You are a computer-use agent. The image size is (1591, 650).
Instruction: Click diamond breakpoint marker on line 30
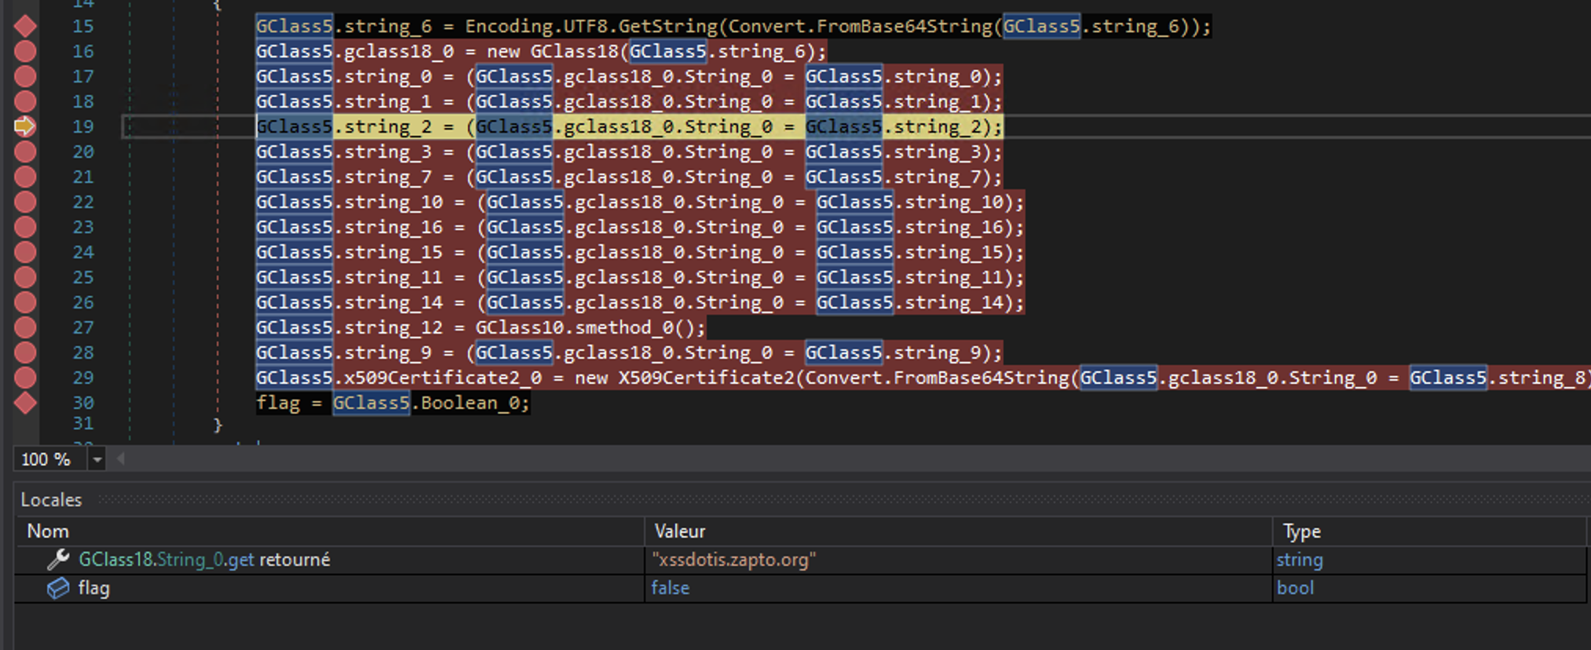click(x=25, y=403)
